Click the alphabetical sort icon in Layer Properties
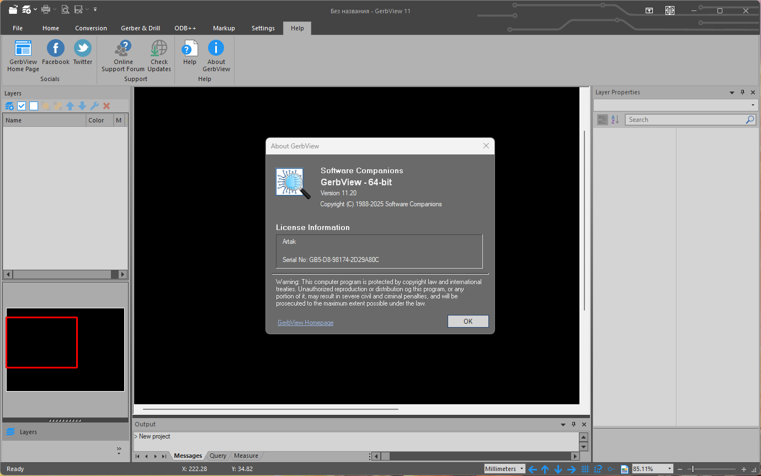This screenshot has width=761, height=476. pos(615,120)
